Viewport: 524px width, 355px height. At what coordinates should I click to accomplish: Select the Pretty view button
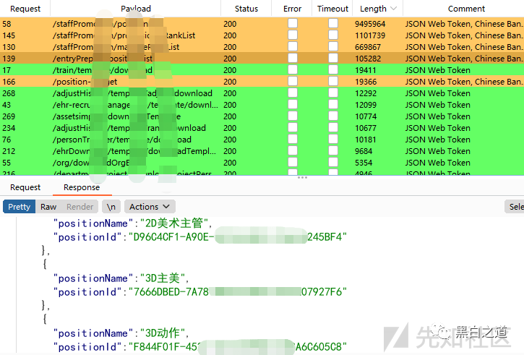(20, 207)
